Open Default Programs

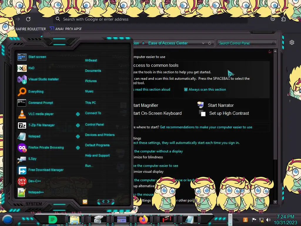click(x=97, y=145)
